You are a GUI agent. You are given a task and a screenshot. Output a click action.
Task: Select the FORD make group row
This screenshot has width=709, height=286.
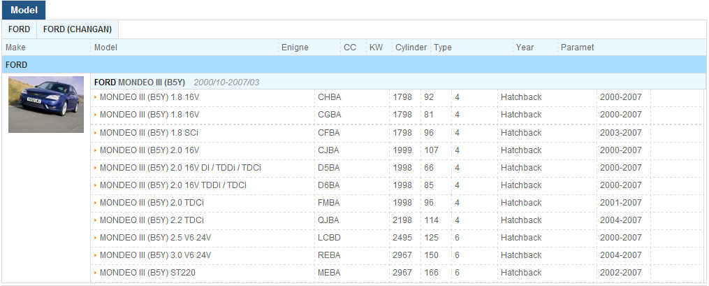354,65
